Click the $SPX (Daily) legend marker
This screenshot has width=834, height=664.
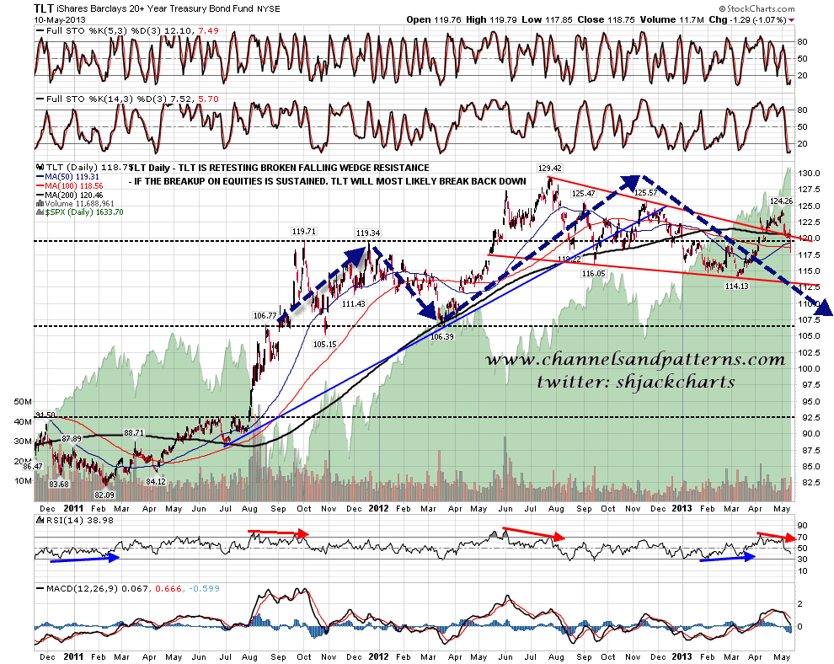coord(40,212)
